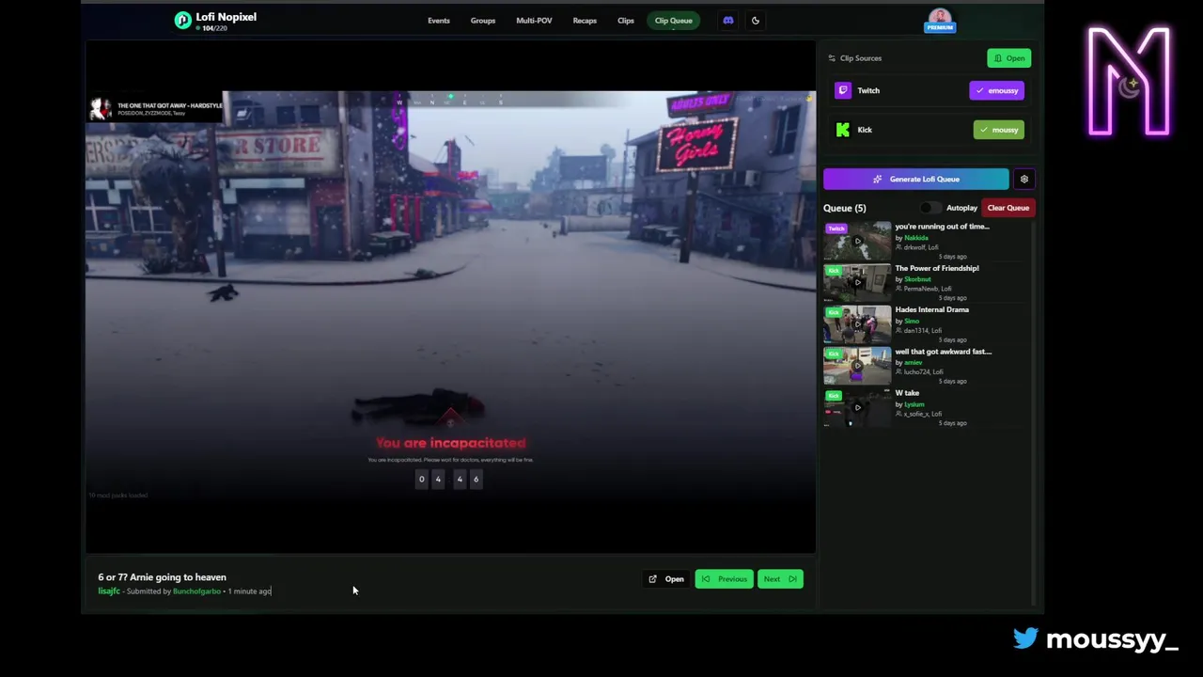The height and width of the screenshot is (677, 1203).
Task: Open clipper link amiev
Action: [914, 362]
